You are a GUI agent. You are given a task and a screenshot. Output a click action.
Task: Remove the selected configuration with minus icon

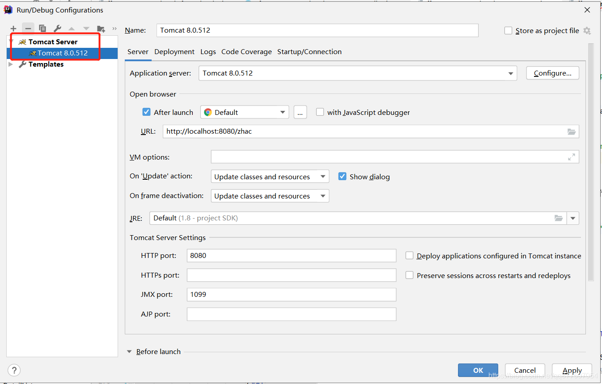[28, 29]
